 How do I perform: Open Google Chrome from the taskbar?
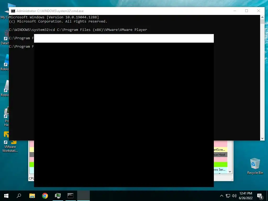(x=45, y=196)
